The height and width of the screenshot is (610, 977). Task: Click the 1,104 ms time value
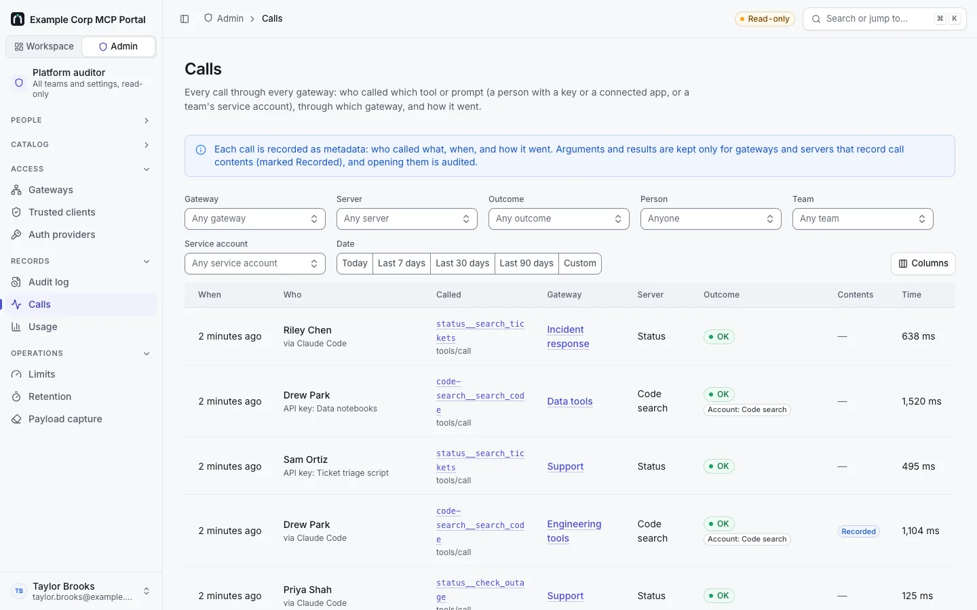click(921, 531)
